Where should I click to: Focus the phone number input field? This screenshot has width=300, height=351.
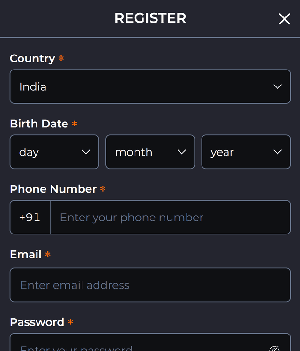[x=170, y=217]
